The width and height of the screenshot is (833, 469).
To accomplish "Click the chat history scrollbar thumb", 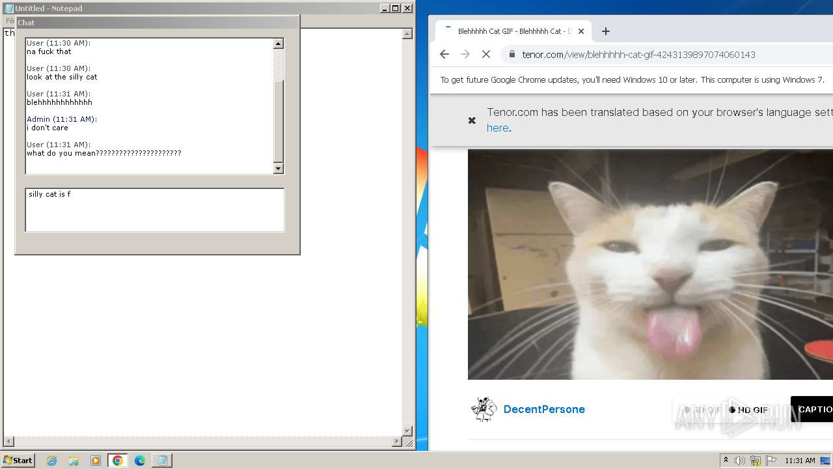I will click(279, 121).
